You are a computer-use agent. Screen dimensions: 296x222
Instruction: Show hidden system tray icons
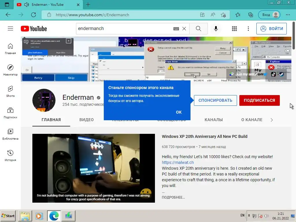[249, 216]
